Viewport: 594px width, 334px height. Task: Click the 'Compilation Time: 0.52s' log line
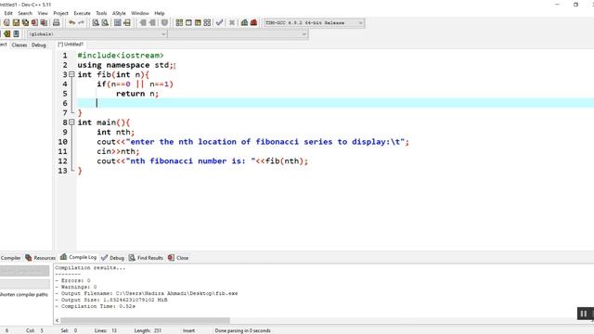click(x=96, y=306)
